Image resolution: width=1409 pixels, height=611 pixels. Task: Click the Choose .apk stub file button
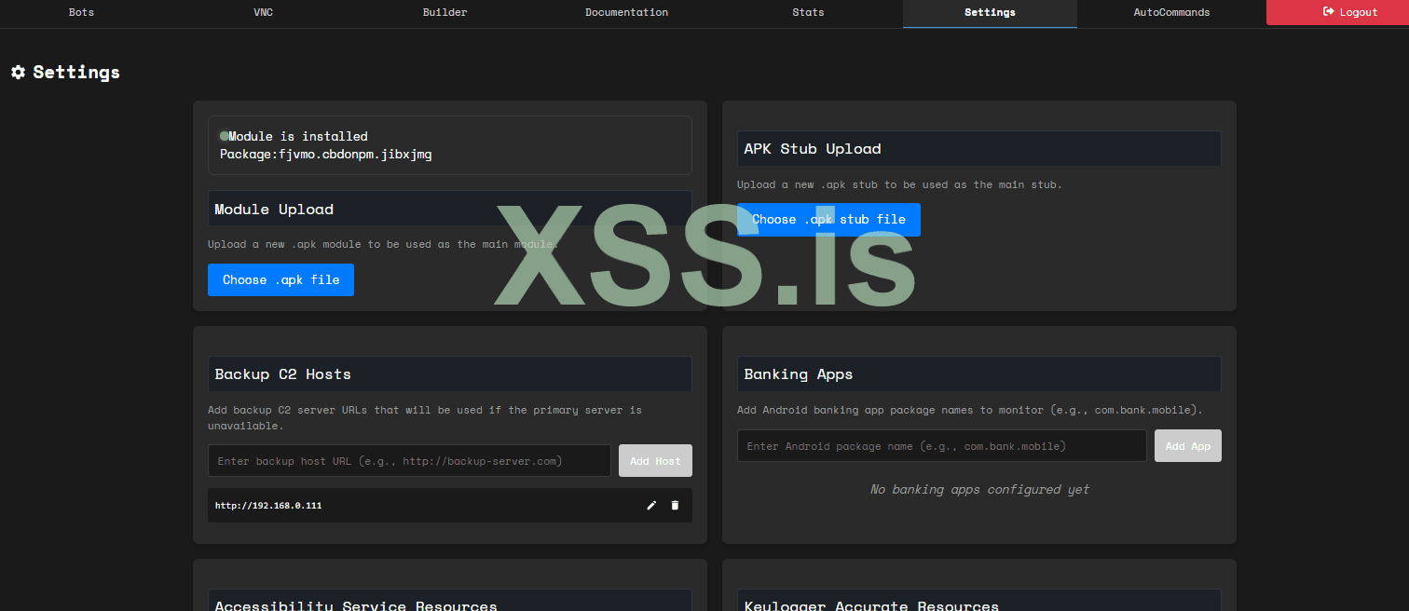coord(828,220)
